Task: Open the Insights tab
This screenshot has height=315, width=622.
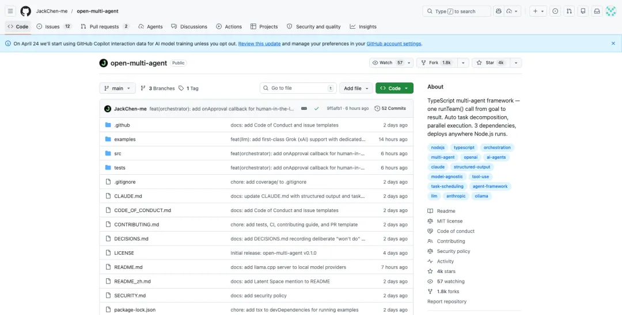Action: point(363,26)
